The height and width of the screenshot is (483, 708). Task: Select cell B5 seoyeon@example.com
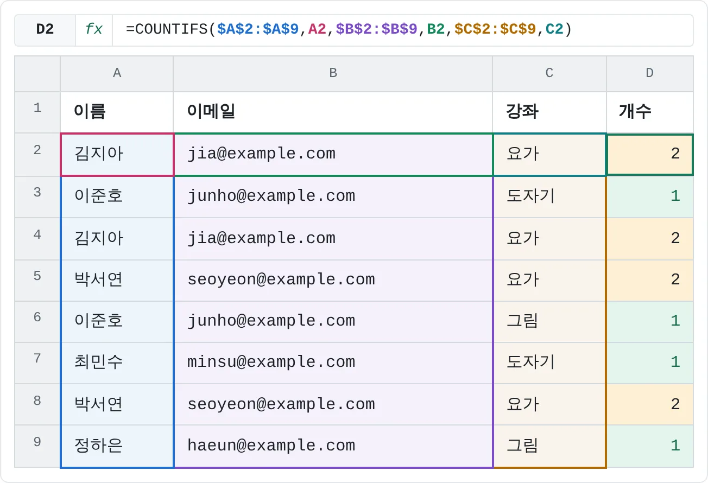tap(333, 281)
